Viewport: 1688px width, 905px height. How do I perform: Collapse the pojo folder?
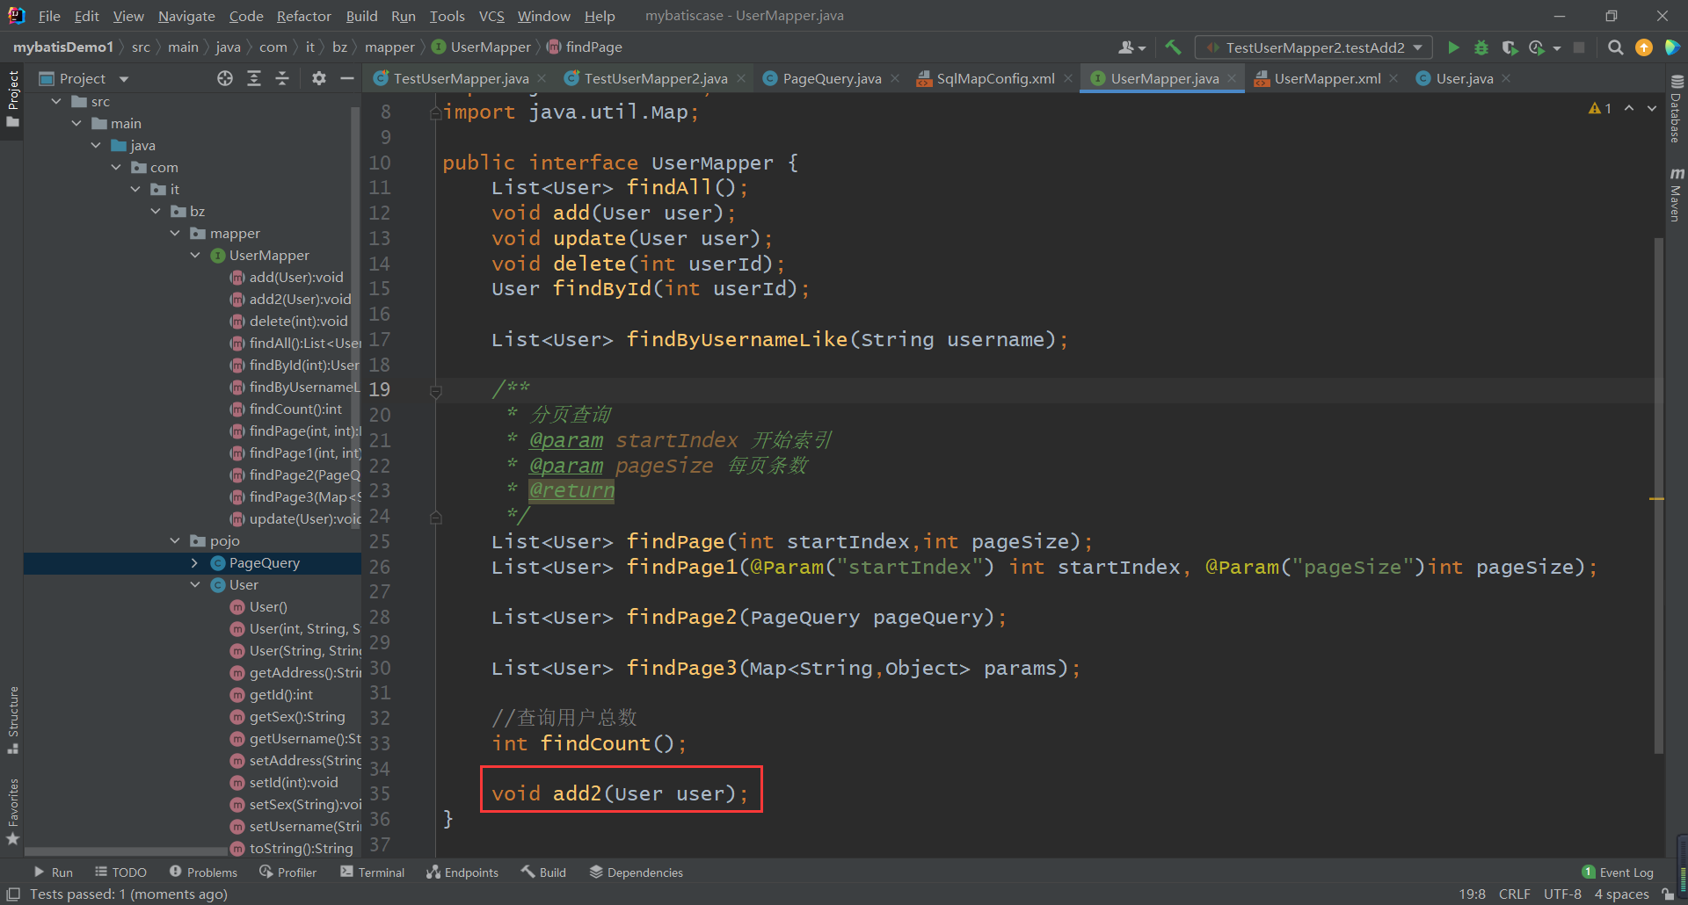175,541
